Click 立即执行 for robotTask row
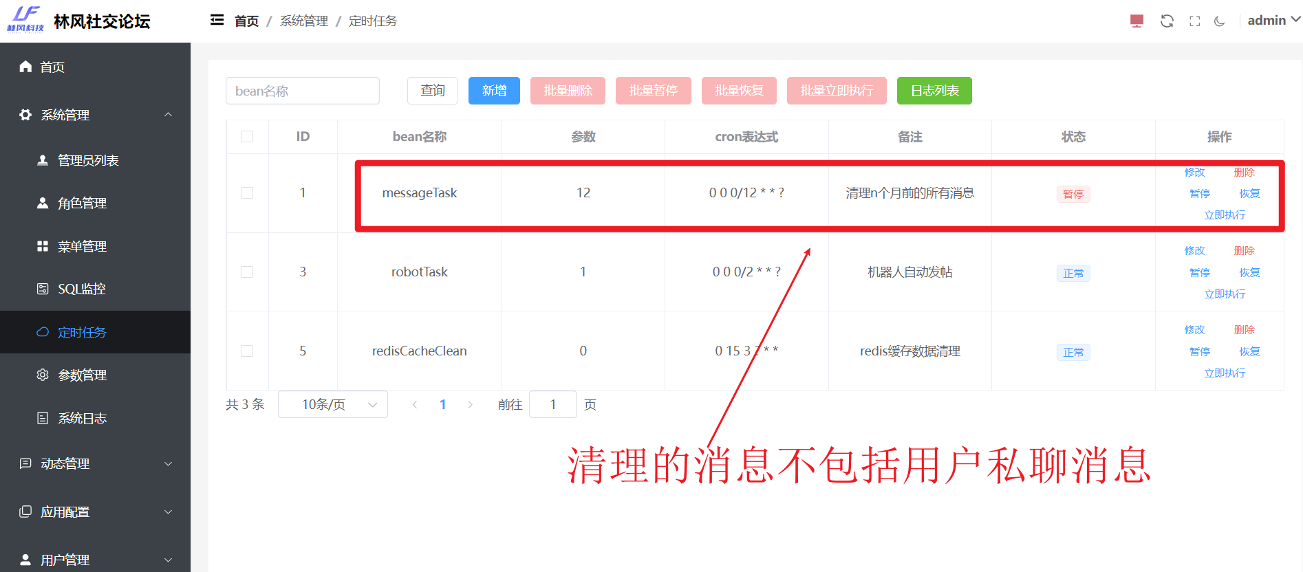Image resolution: width=1303 pixels, height=572 pixels. (1225, 294)
